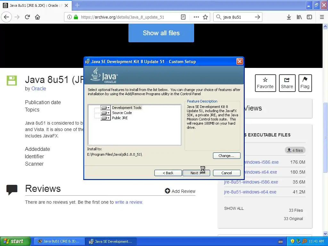Click the security shield tray icon
This screenshot has width=328, height=246.
[x=292, y=241]
